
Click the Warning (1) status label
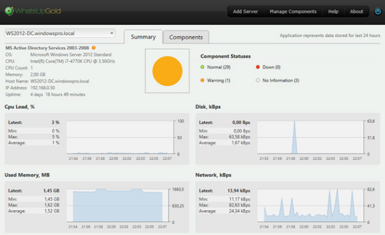[219, 80]
